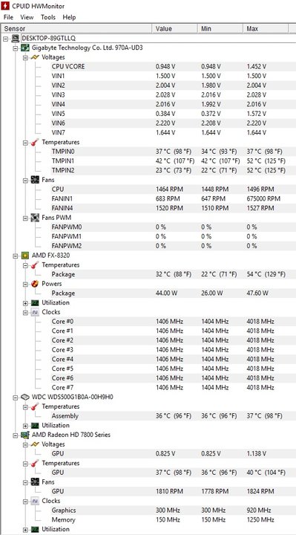Open the File menu
Viewport: 296px width, 535px height.
[x=8, y=17]
